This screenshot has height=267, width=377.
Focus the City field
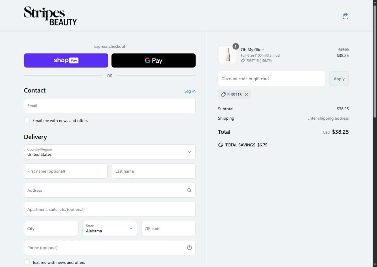click(51, 229)
